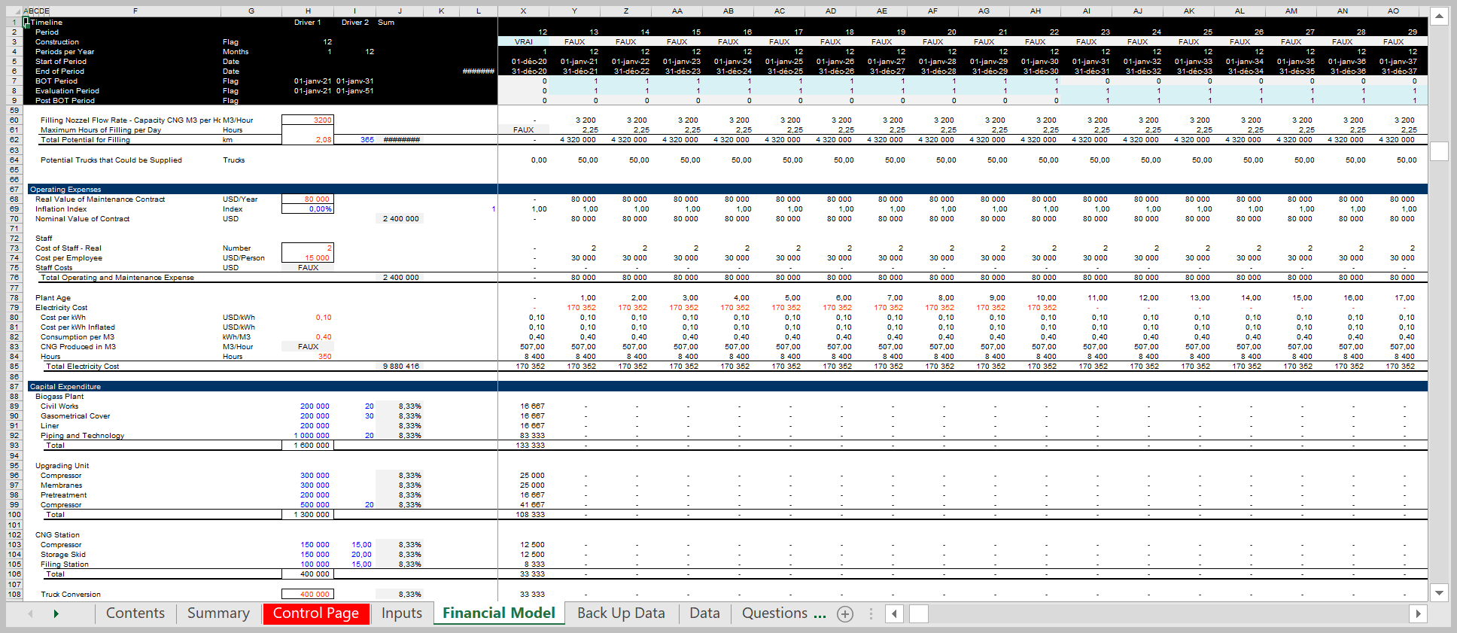Select row 87 header
Image resolution: width=1457 pixels, height=633 pixels.
point(14,387)
